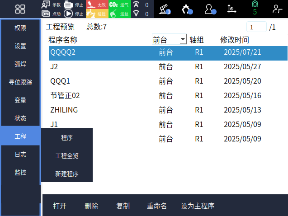Image resolution: width=288 pixels, height=216 pixels.
Task: Click the 打开 button
Action: click(x=60, y=206)
